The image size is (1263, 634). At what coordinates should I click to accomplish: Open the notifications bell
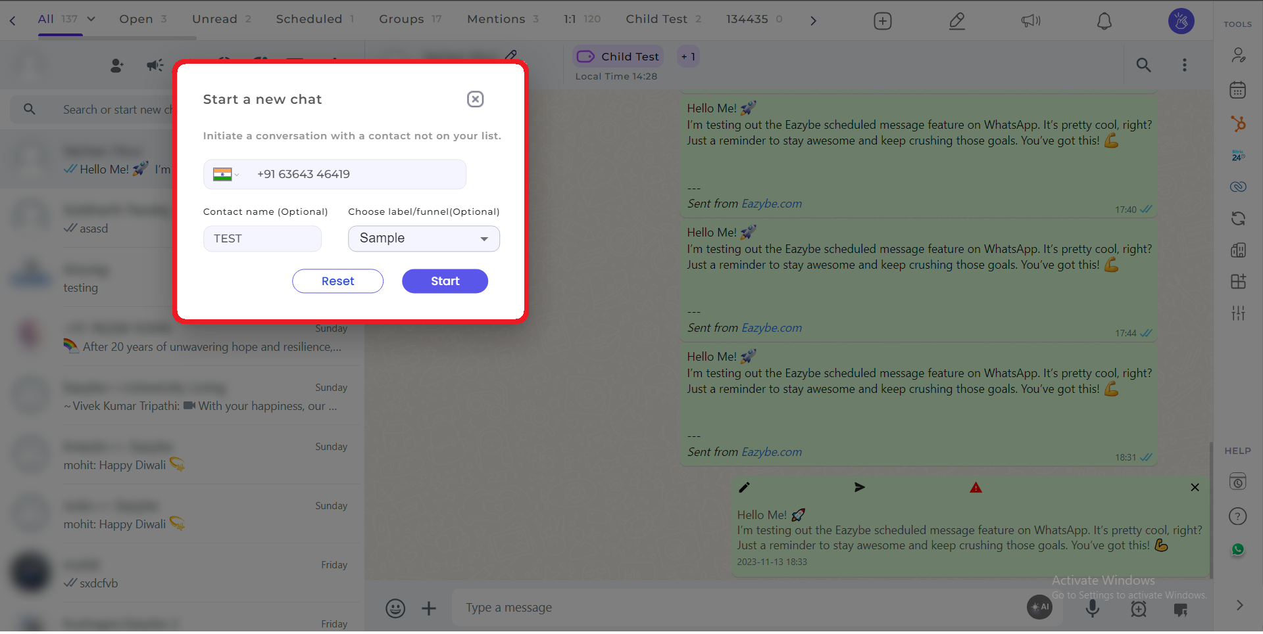pos(1104,21)
